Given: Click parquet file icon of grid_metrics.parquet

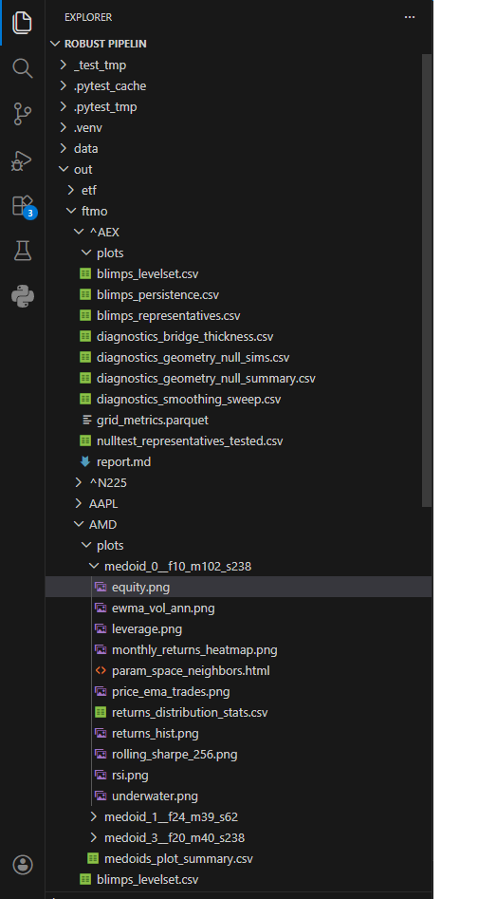Looking at the screenshot, I should tap(86, 421).
